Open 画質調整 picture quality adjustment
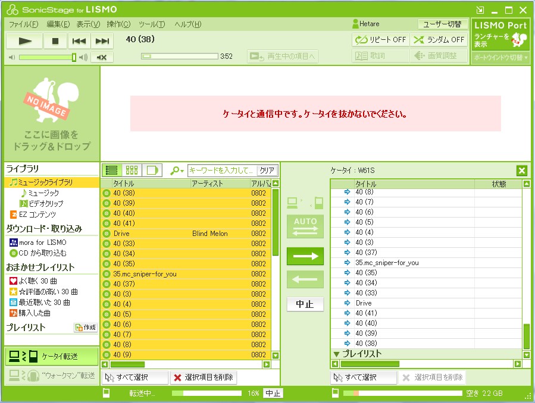The height and width of the screenshot is (403, 535). tap(439, 56)
